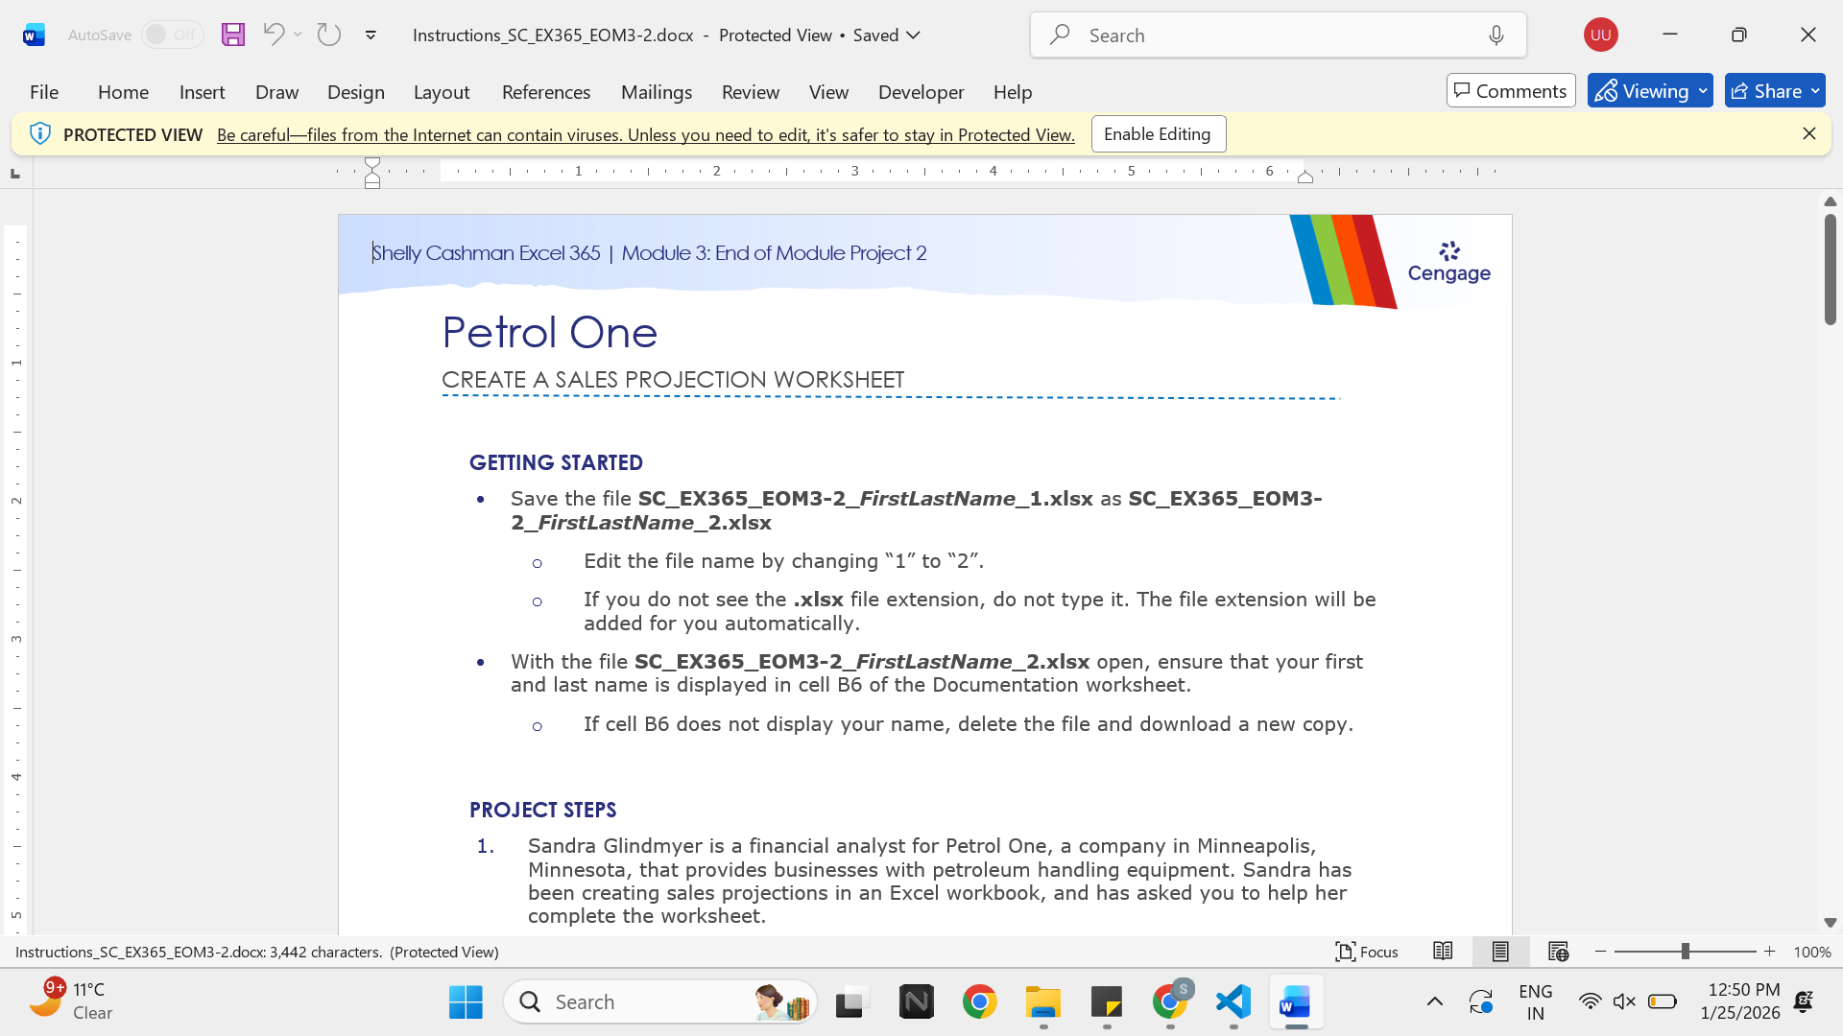Open the File menu
1843x1036 pixels.
(44, 92)
